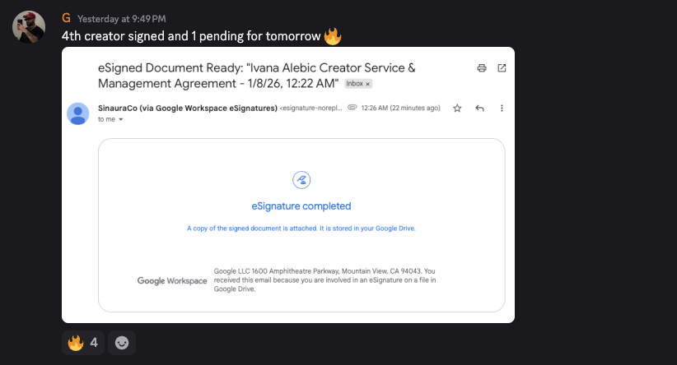Open the add reaction smiley button
Image resolution: width=677 pixels, height=365 pixels.
[x=122, y=343]
